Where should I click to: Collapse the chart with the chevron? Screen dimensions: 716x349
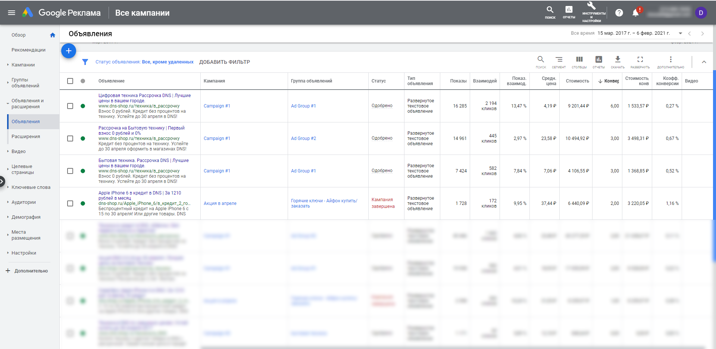pos(704,62)
